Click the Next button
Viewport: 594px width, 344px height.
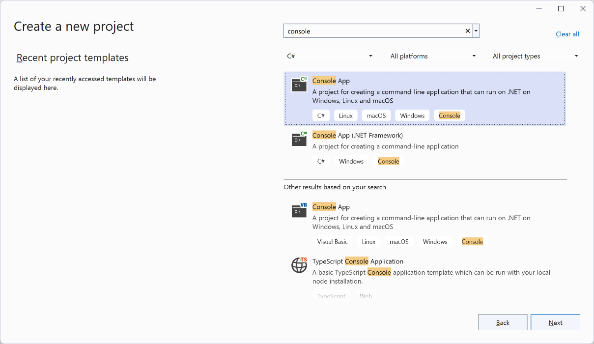pos(555,322)
